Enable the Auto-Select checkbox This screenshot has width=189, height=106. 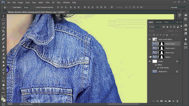12,7
